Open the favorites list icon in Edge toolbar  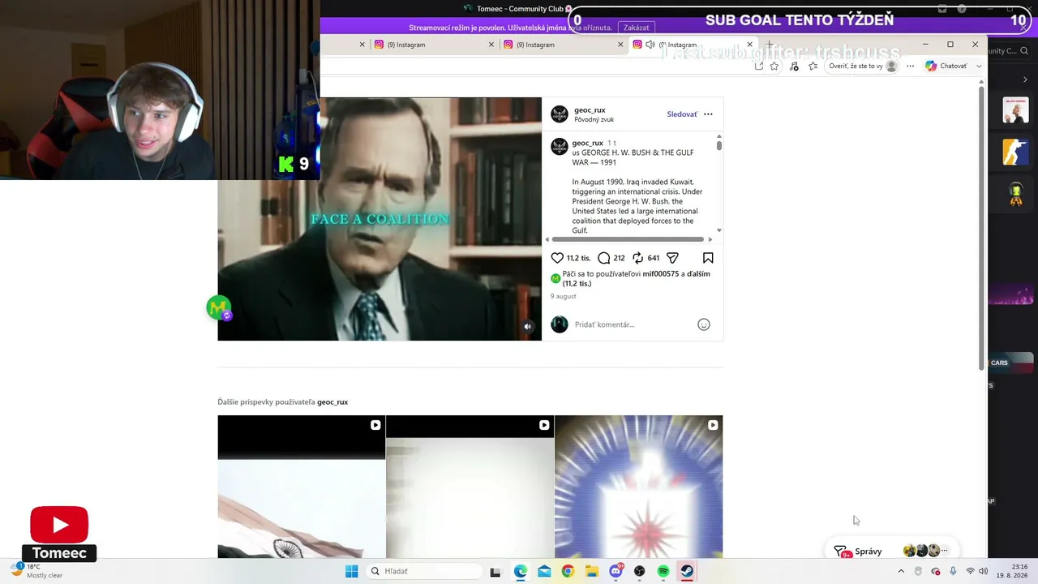tap(813, 67)
